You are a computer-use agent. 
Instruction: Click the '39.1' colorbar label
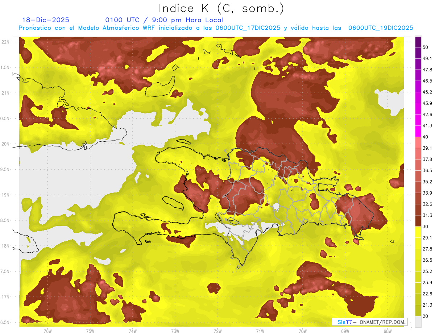point(427,148)
